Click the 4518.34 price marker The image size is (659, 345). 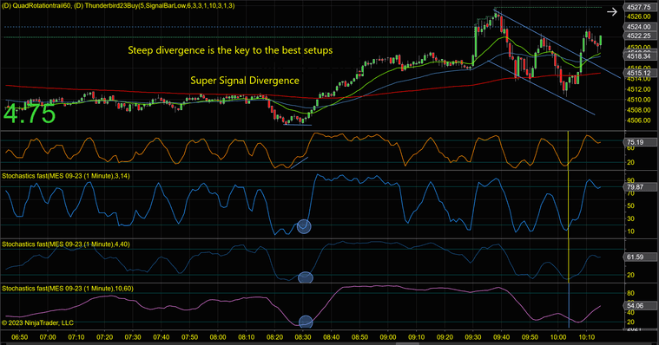pyautogui.click(x=639, y=56)
